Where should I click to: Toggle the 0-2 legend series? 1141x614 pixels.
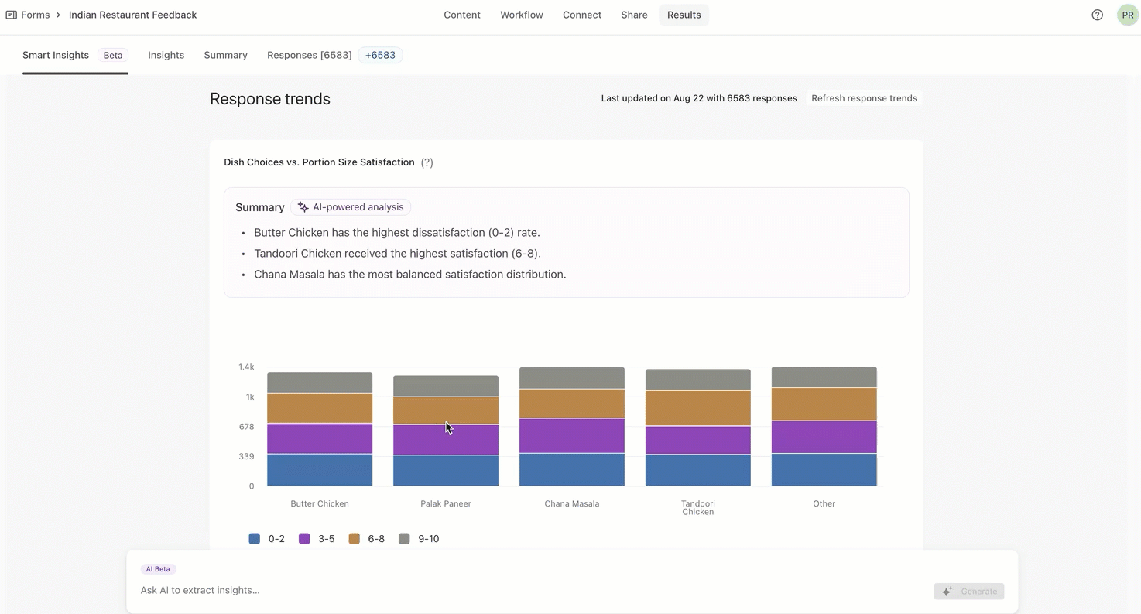267,539
